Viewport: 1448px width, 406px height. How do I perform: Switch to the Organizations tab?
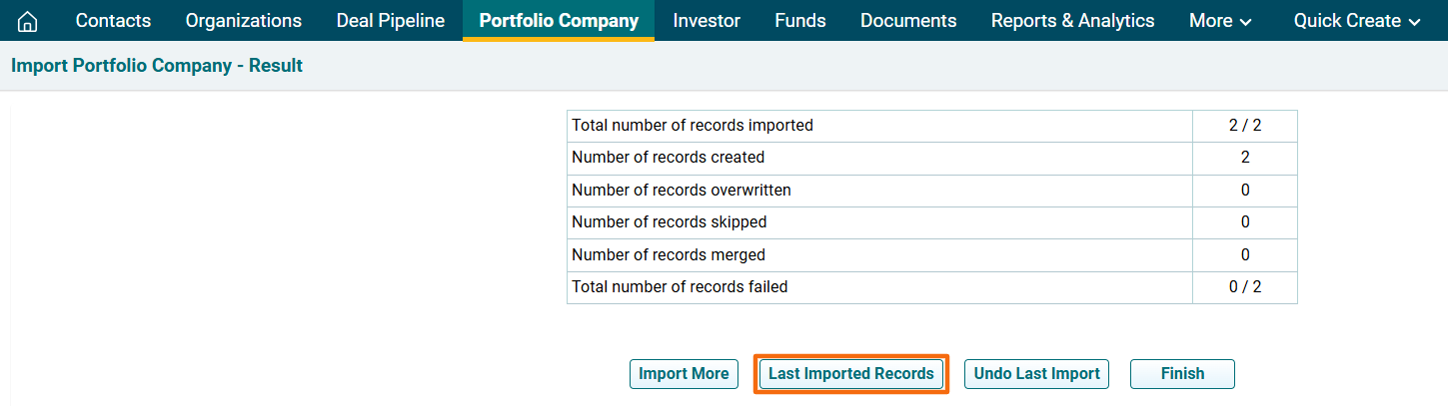[243, 21]
